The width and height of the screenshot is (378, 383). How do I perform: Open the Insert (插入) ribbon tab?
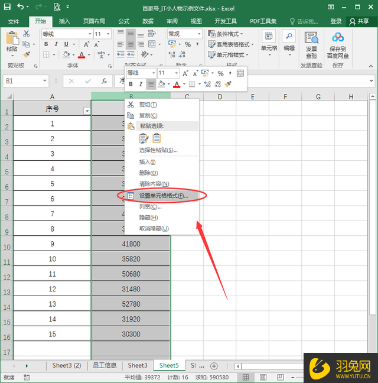click(64, 21)
